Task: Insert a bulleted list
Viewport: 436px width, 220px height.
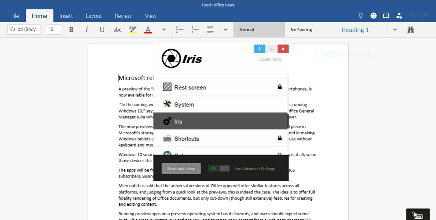Action: (x=180, y=30)
